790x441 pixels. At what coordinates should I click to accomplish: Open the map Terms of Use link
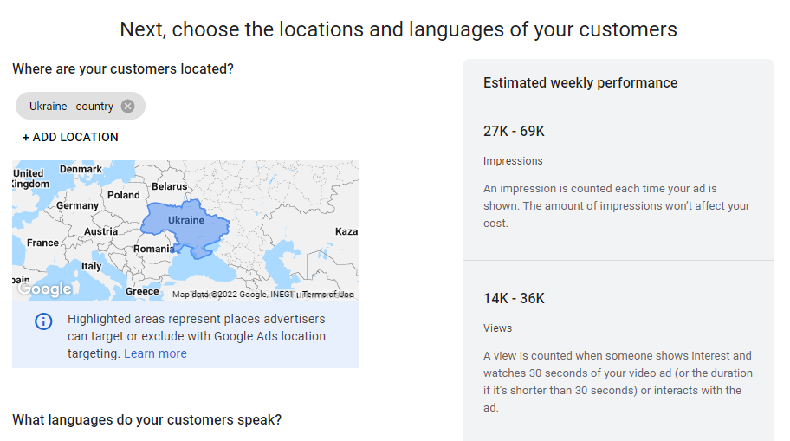coord(327,295)
